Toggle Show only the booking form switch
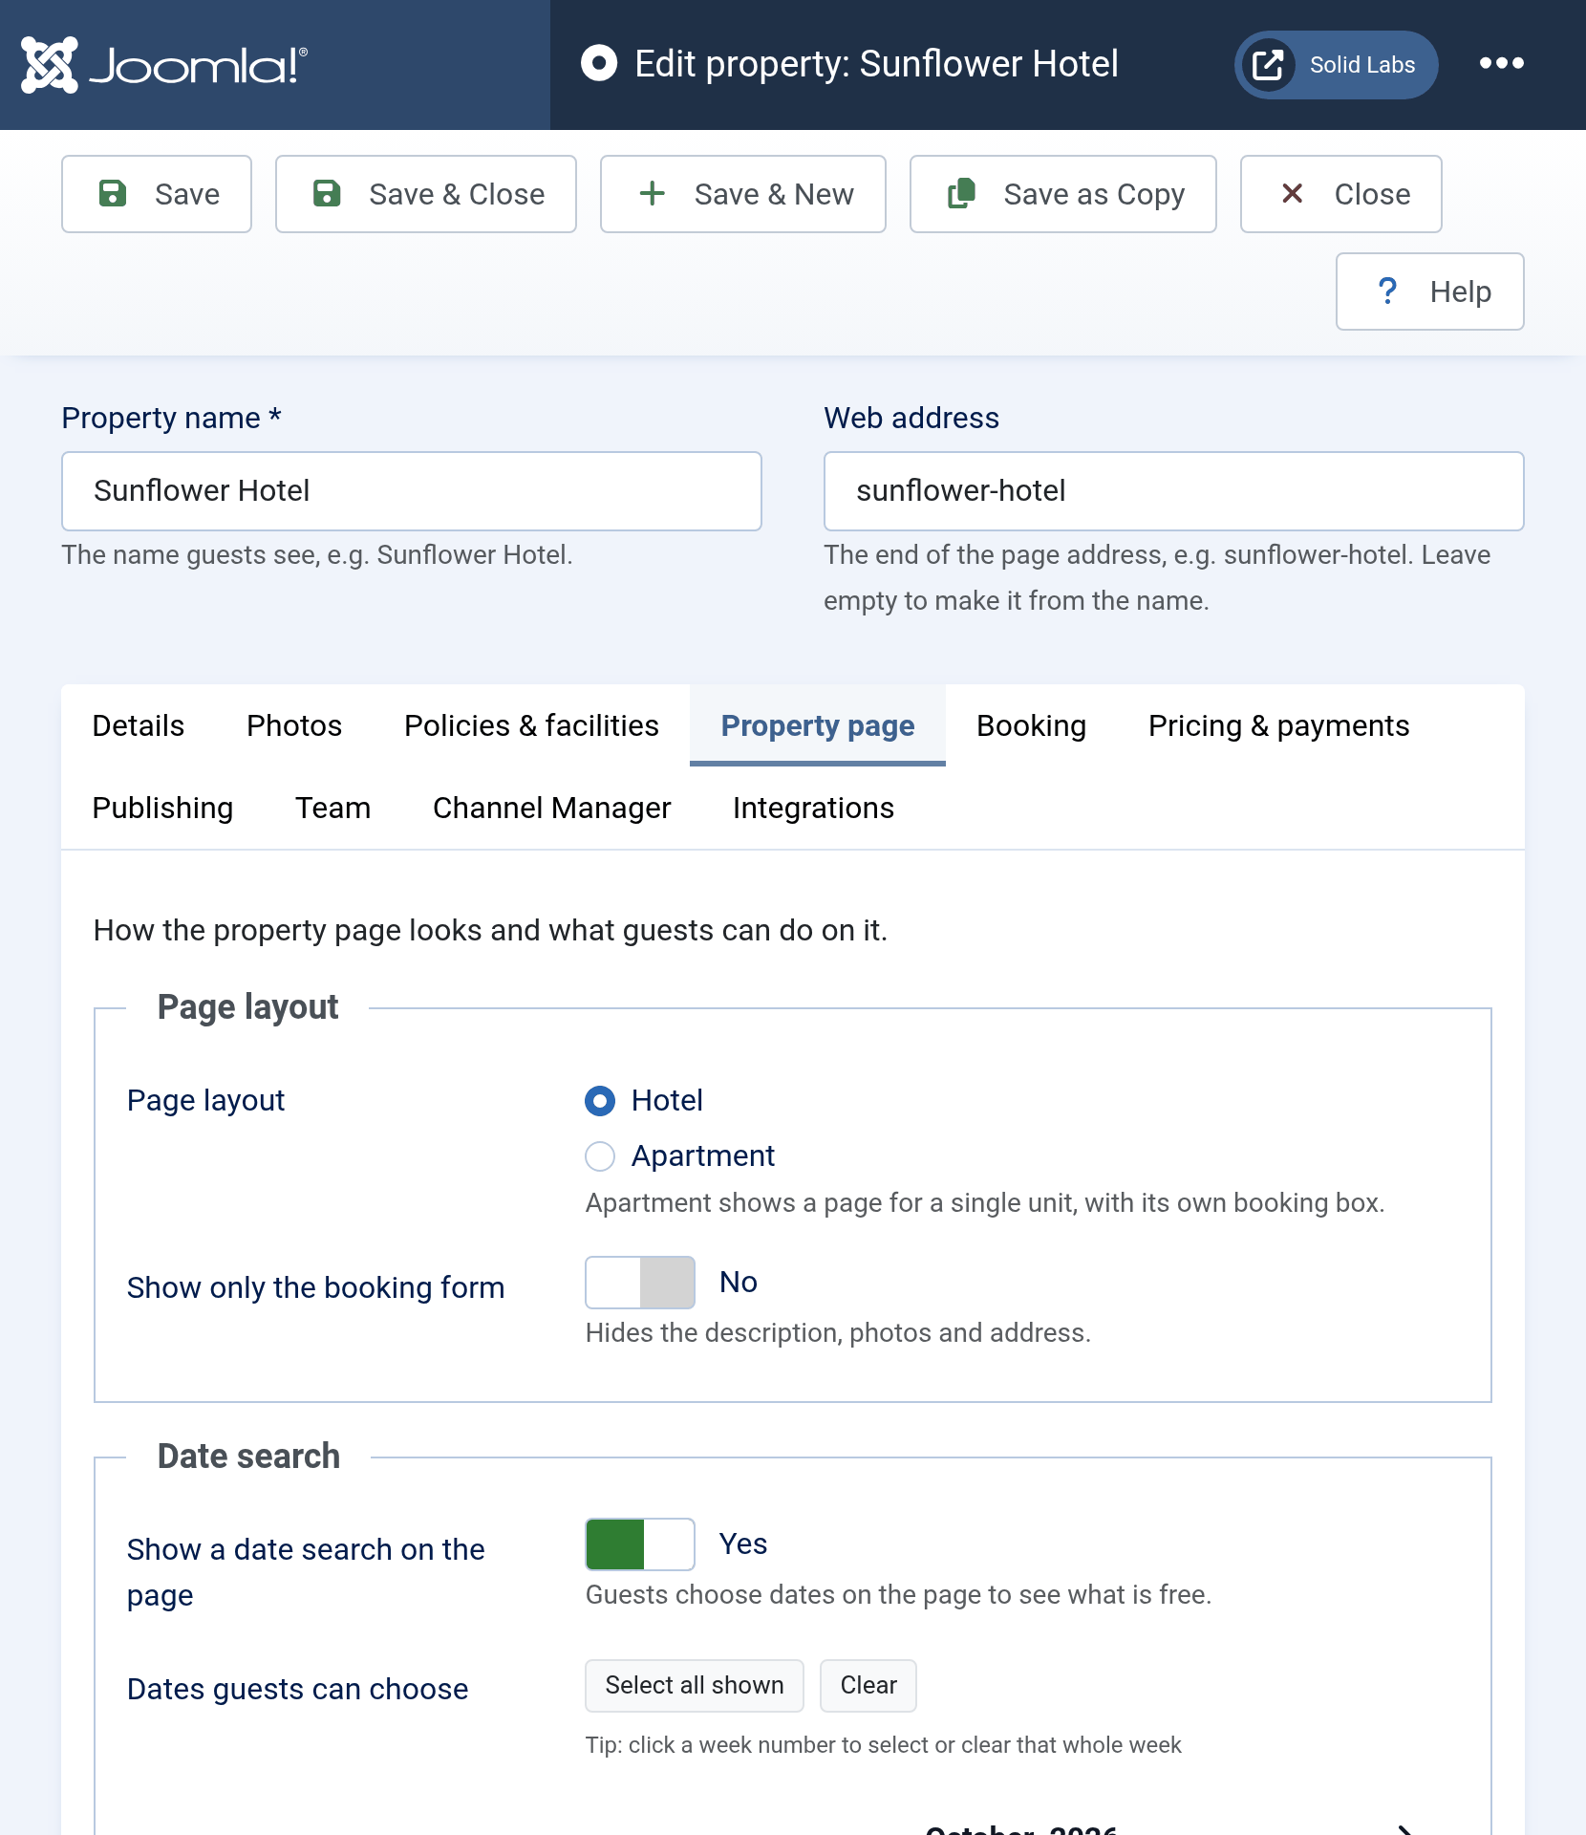This screenshot has height=1835, width=1586. click(x=640, y=1283)
